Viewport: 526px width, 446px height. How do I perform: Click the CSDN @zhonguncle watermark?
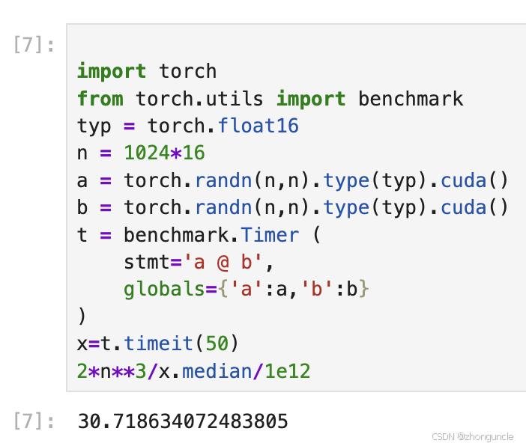click(x=476, y=436)
